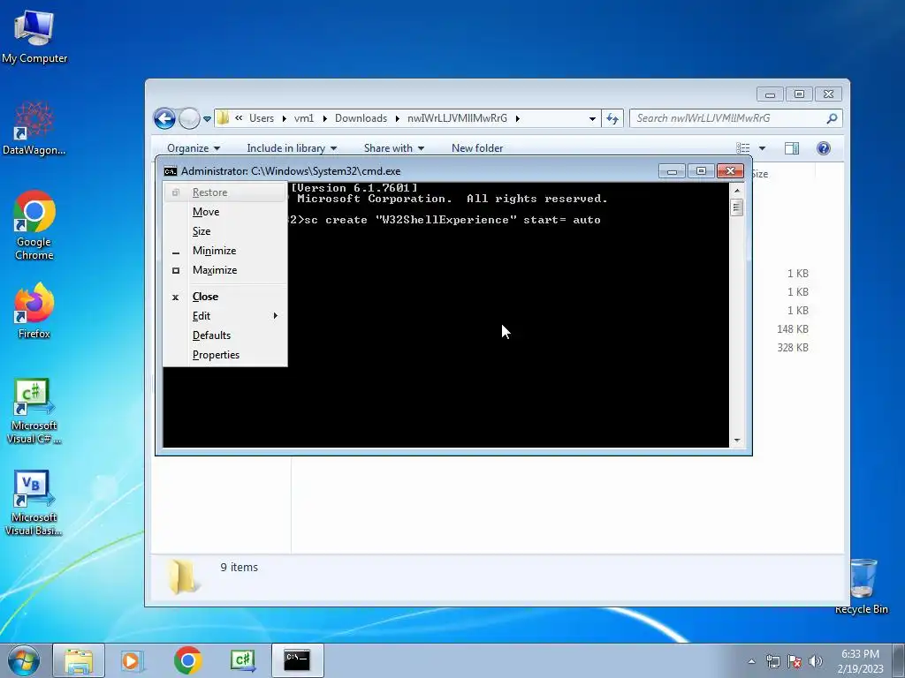Screen dimensions: 905x678
Task: Open the Share with menu
Action: 393,148
